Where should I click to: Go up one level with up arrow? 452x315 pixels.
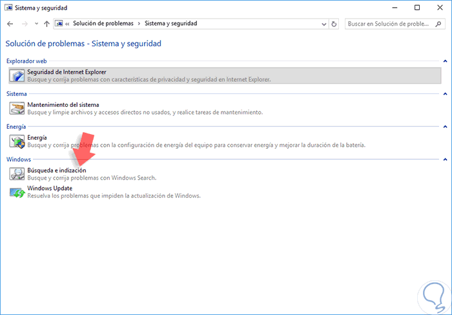click(46, 24)
